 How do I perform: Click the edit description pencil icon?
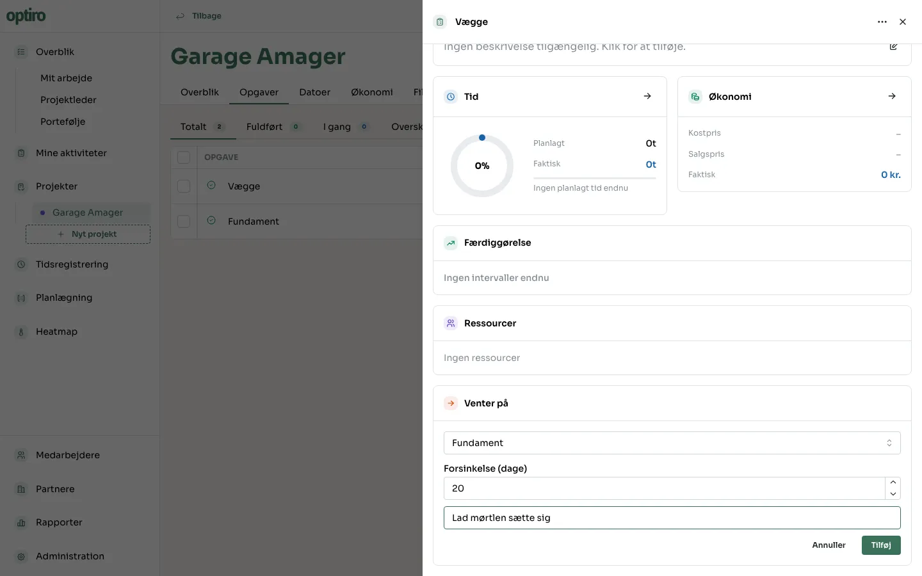click(893, 47)
